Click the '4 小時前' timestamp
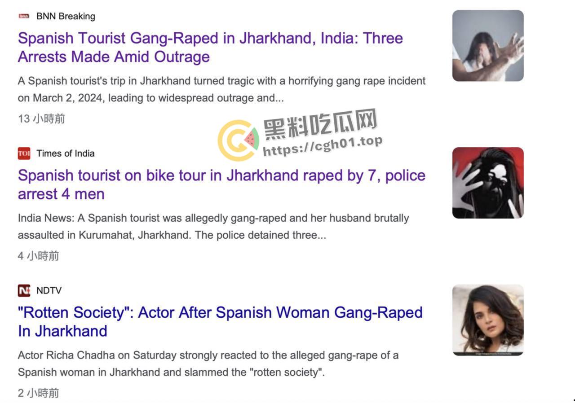The image size is (575, 403). point(38,256)
